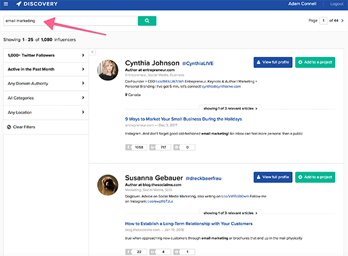The height and width of the screenshot is (256, 348).
Task: Collapse the filter sidebar arrow
Action: coord(92,52)
